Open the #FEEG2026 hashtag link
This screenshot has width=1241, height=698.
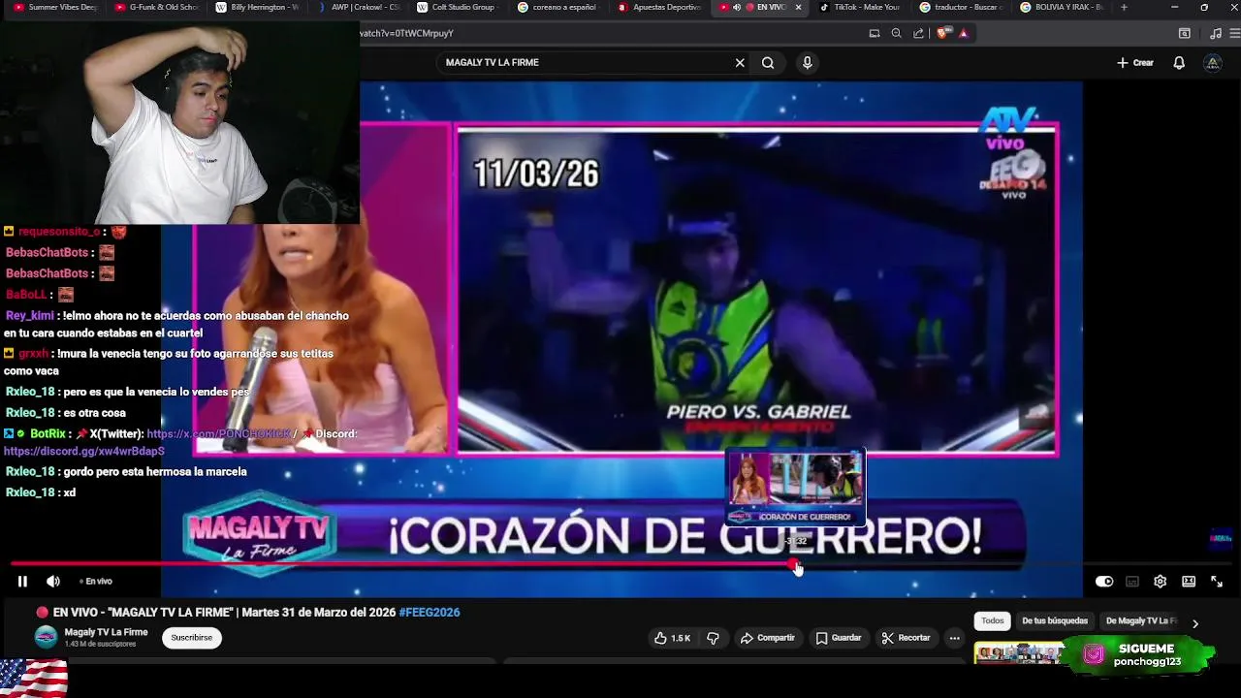click(430, 613)
